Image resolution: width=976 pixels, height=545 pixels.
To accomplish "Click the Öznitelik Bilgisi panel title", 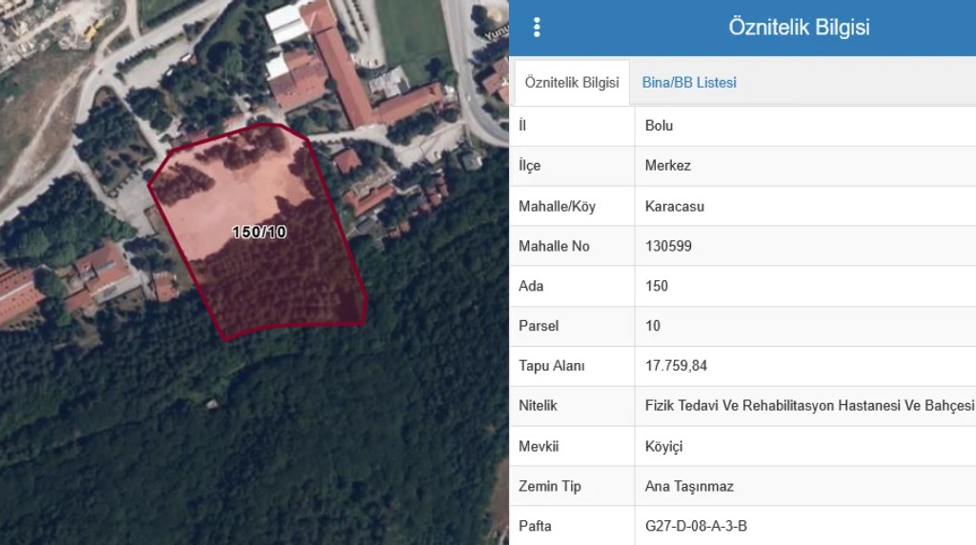I will 799,28.
